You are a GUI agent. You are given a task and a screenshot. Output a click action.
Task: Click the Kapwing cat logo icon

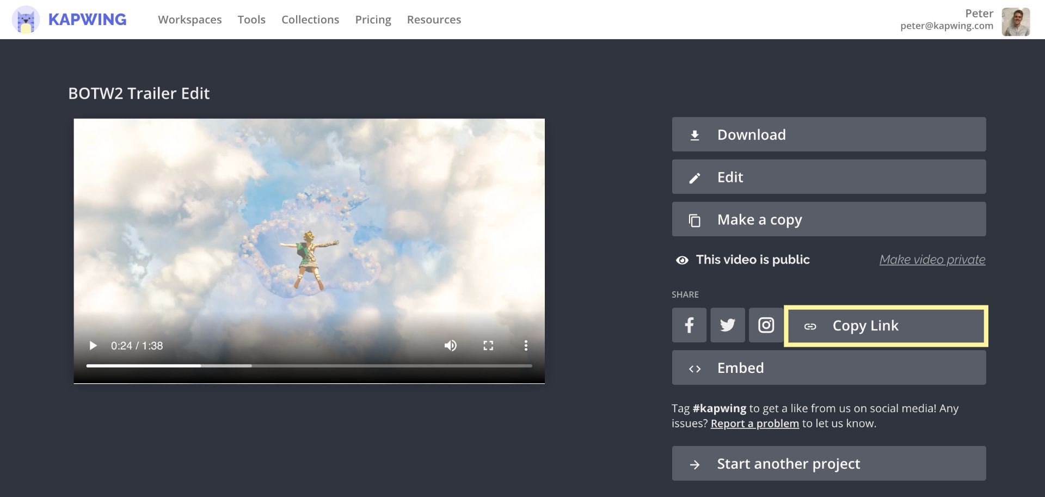click(26, 20)
